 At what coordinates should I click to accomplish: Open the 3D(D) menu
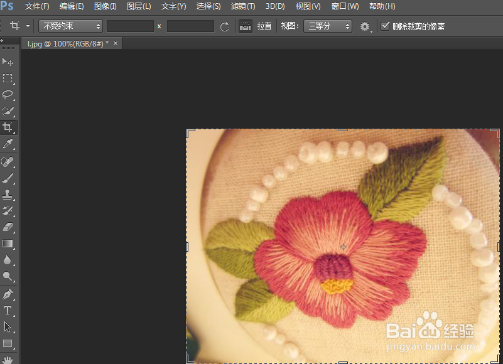click(275, 6)
